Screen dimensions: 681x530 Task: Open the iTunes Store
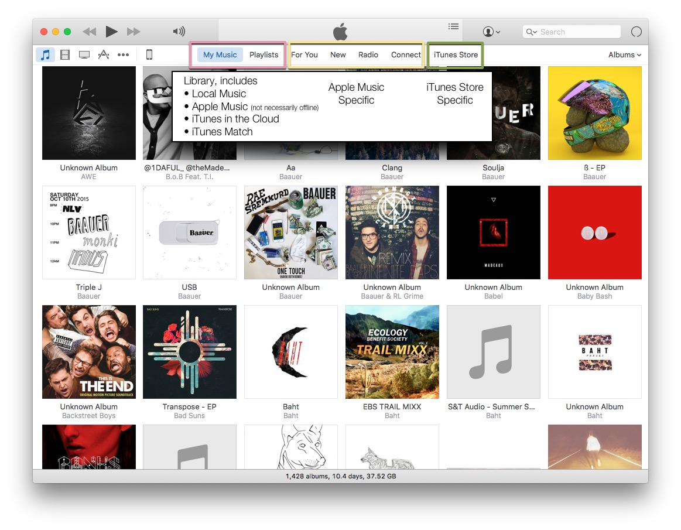pyautogui.click(x=456, y=54)
